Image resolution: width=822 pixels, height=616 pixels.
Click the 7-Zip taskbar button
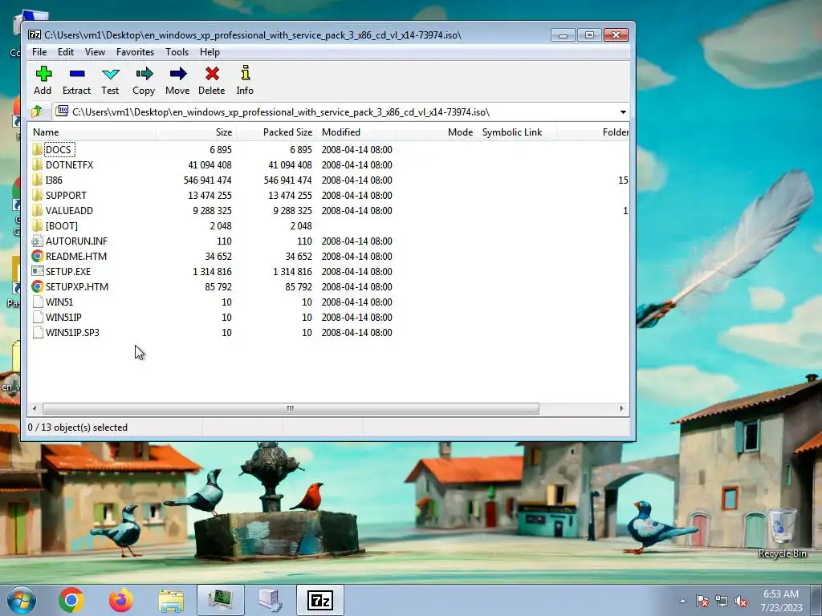pyautogui.click(x=320, y=600)
